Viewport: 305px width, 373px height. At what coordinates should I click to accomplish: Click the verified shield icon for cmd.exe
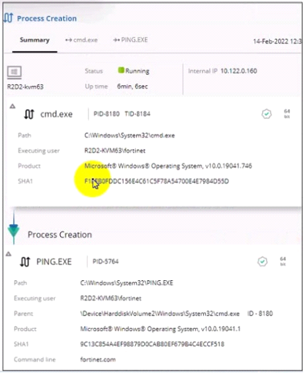tap(267, 114)
